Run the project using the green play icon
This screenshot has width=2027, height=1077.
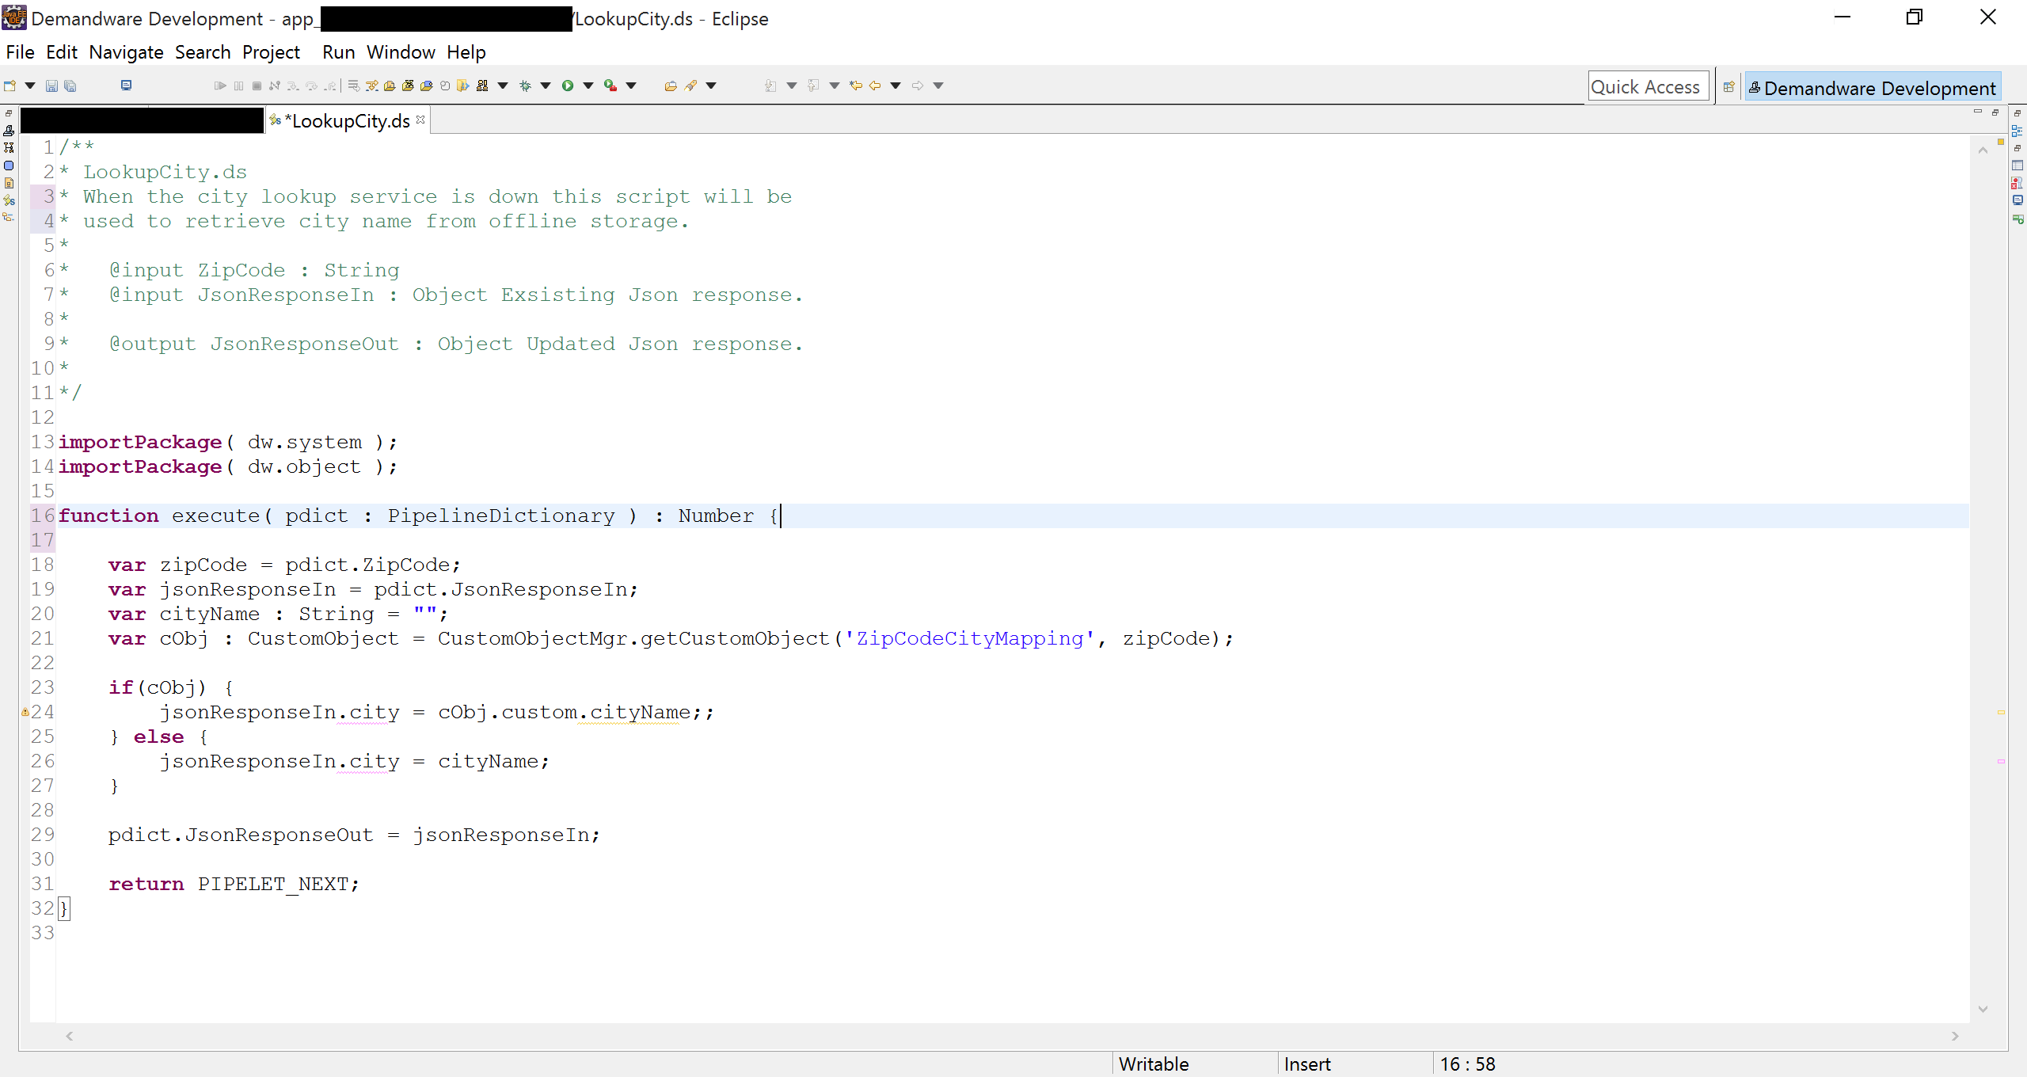coord(570,85)
